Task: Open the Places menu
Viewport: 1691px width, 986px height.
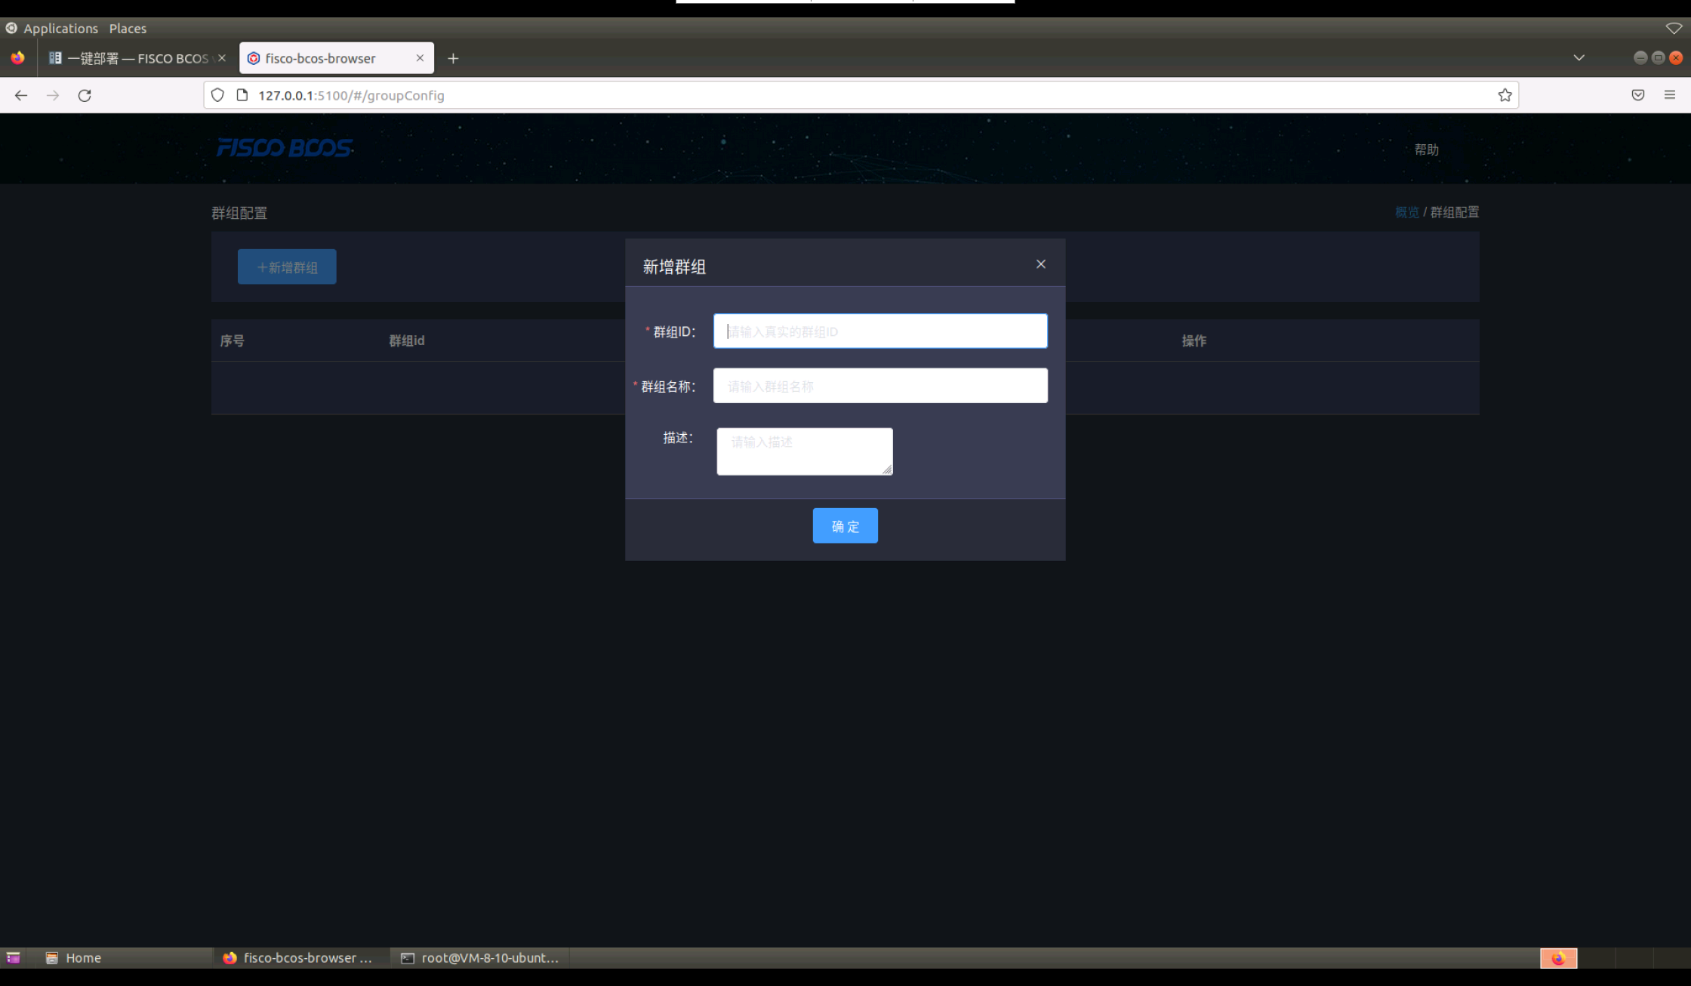Action: [128, 29]
